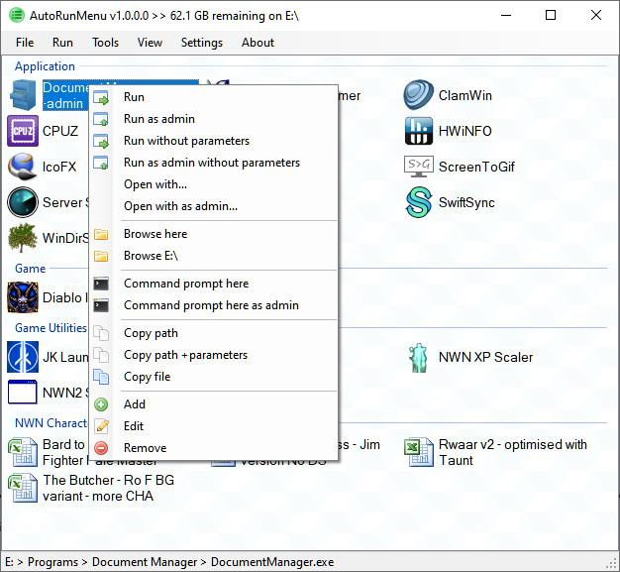Click 'Rwaar v2 - optimised with Taunt' text
Image resolution: width=620 pixels, height=572 pixels.
[512, 452]
